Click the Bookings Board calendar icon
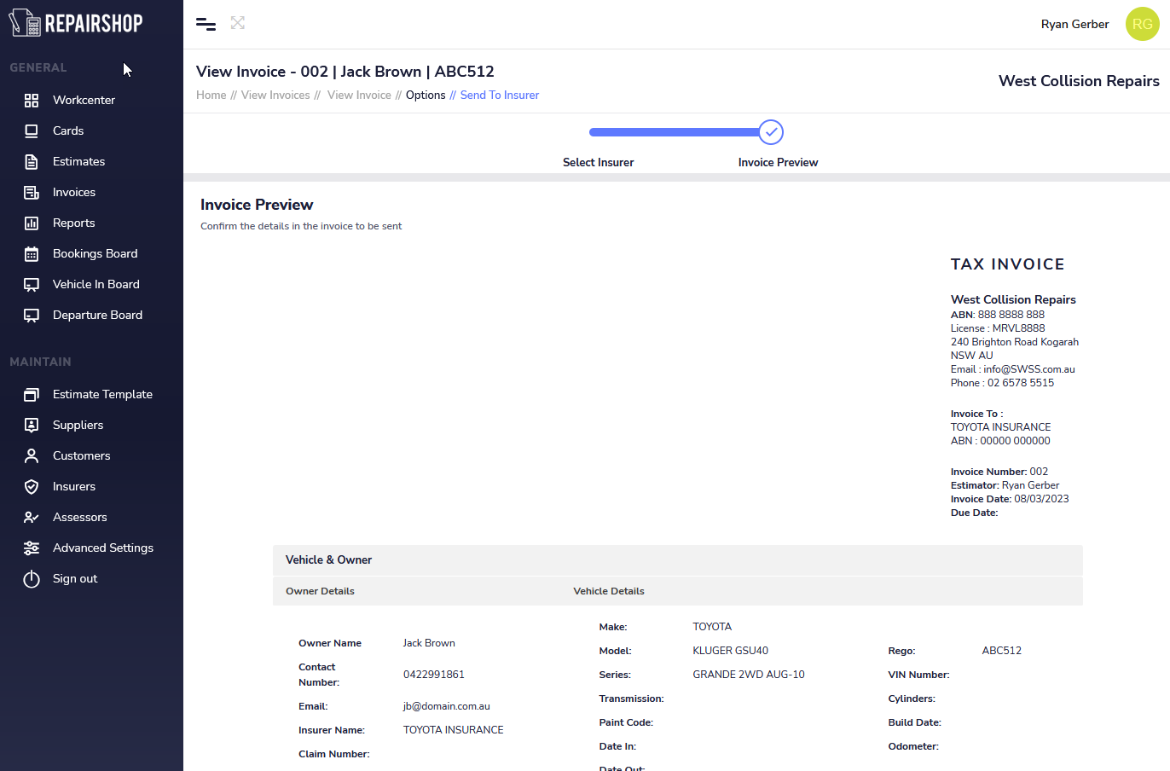 pyautogui.click(x=32, y=254)
